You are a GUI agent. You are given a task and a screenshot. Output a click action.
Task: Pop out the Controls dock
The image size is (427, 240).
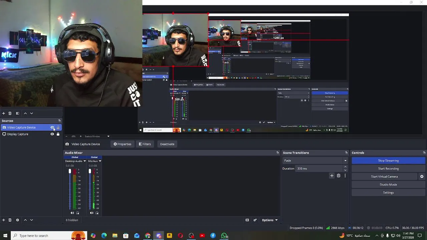[424, 153]
